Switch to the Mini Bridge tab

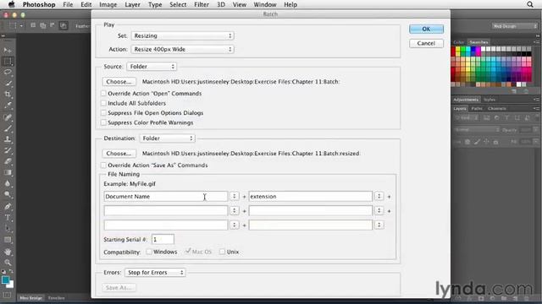pos(30,298)
